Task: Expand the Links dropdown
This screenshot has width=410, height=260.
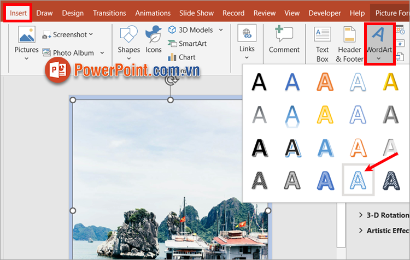Action: tap(247, 58)
